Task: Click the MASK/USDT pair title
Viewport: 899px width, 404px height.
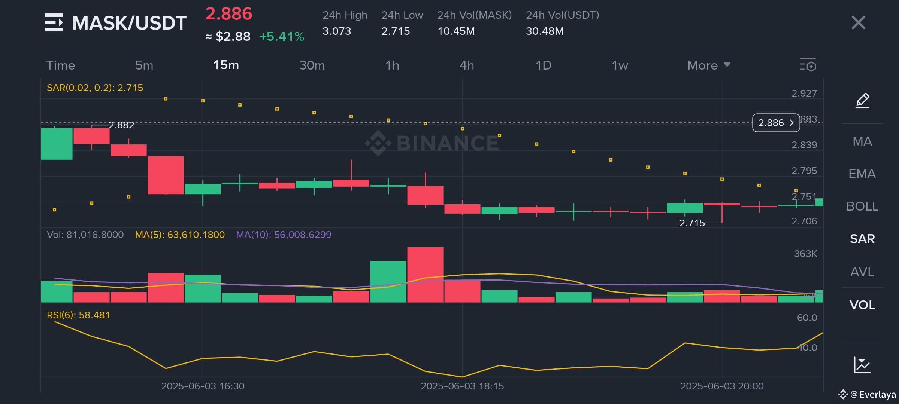Action: tap(129, 23)
